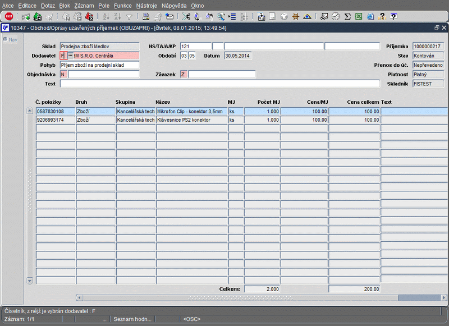
Task: Open the Dotaz menu
Action: tap(48, 6)
